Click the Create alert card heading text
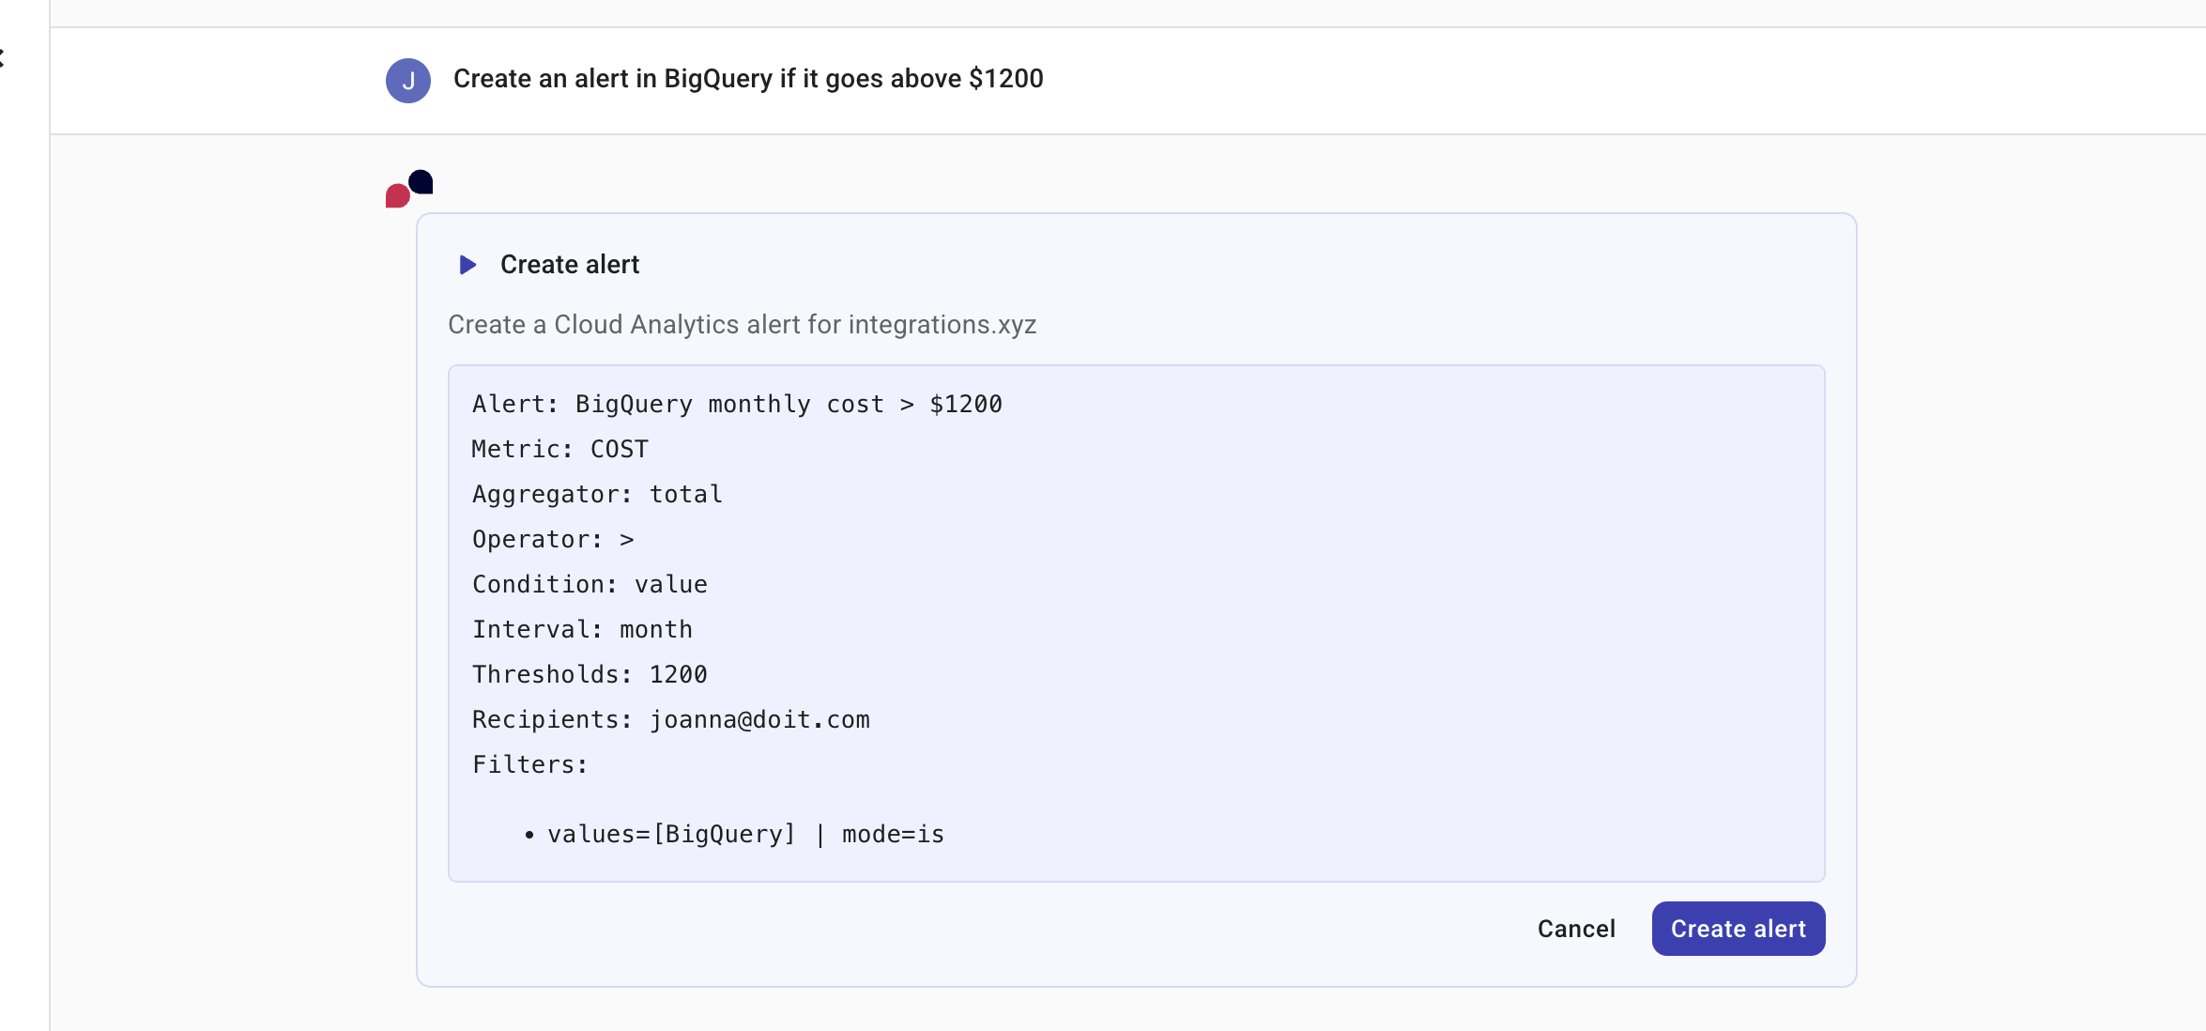Screen dimensions: 2206x1031 [x=569, y=265]
